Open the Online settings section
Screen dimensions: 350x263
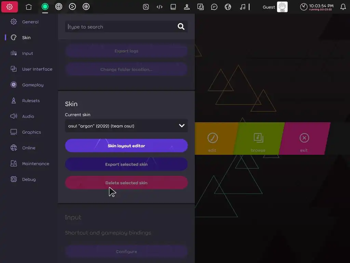pos(29,148)
